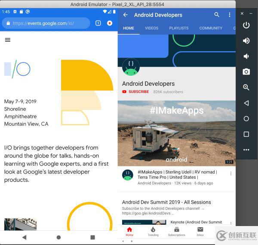Screen dimensions: 258x245
Task: Click the 1:45 clock in status bar
Action: pos(6,12)
